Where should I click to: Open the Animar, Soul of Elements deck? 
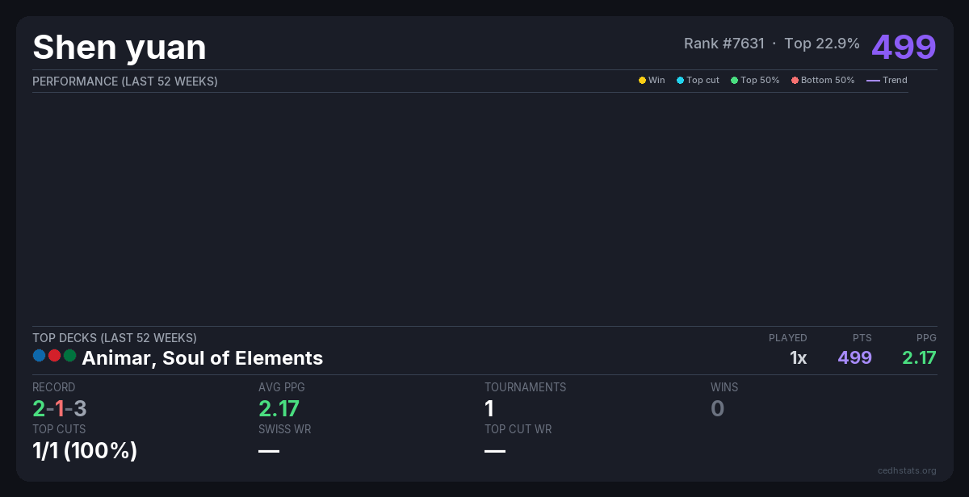pos(202,358)
